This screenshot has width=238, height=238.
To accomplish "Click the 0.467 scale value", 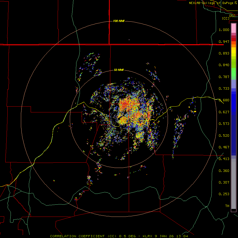I will [224, 147].
